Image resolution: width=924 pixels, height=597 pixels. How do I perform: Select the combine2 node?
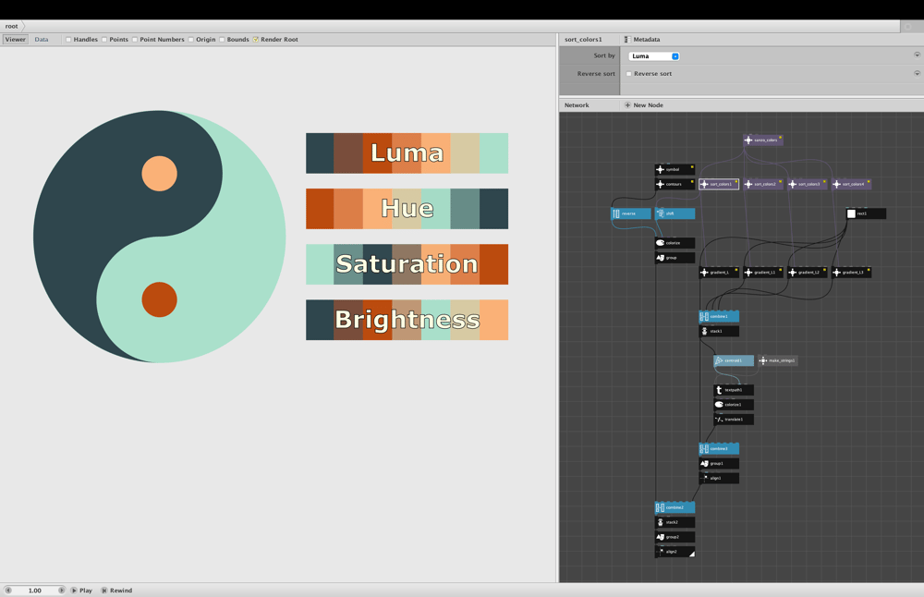675,507
